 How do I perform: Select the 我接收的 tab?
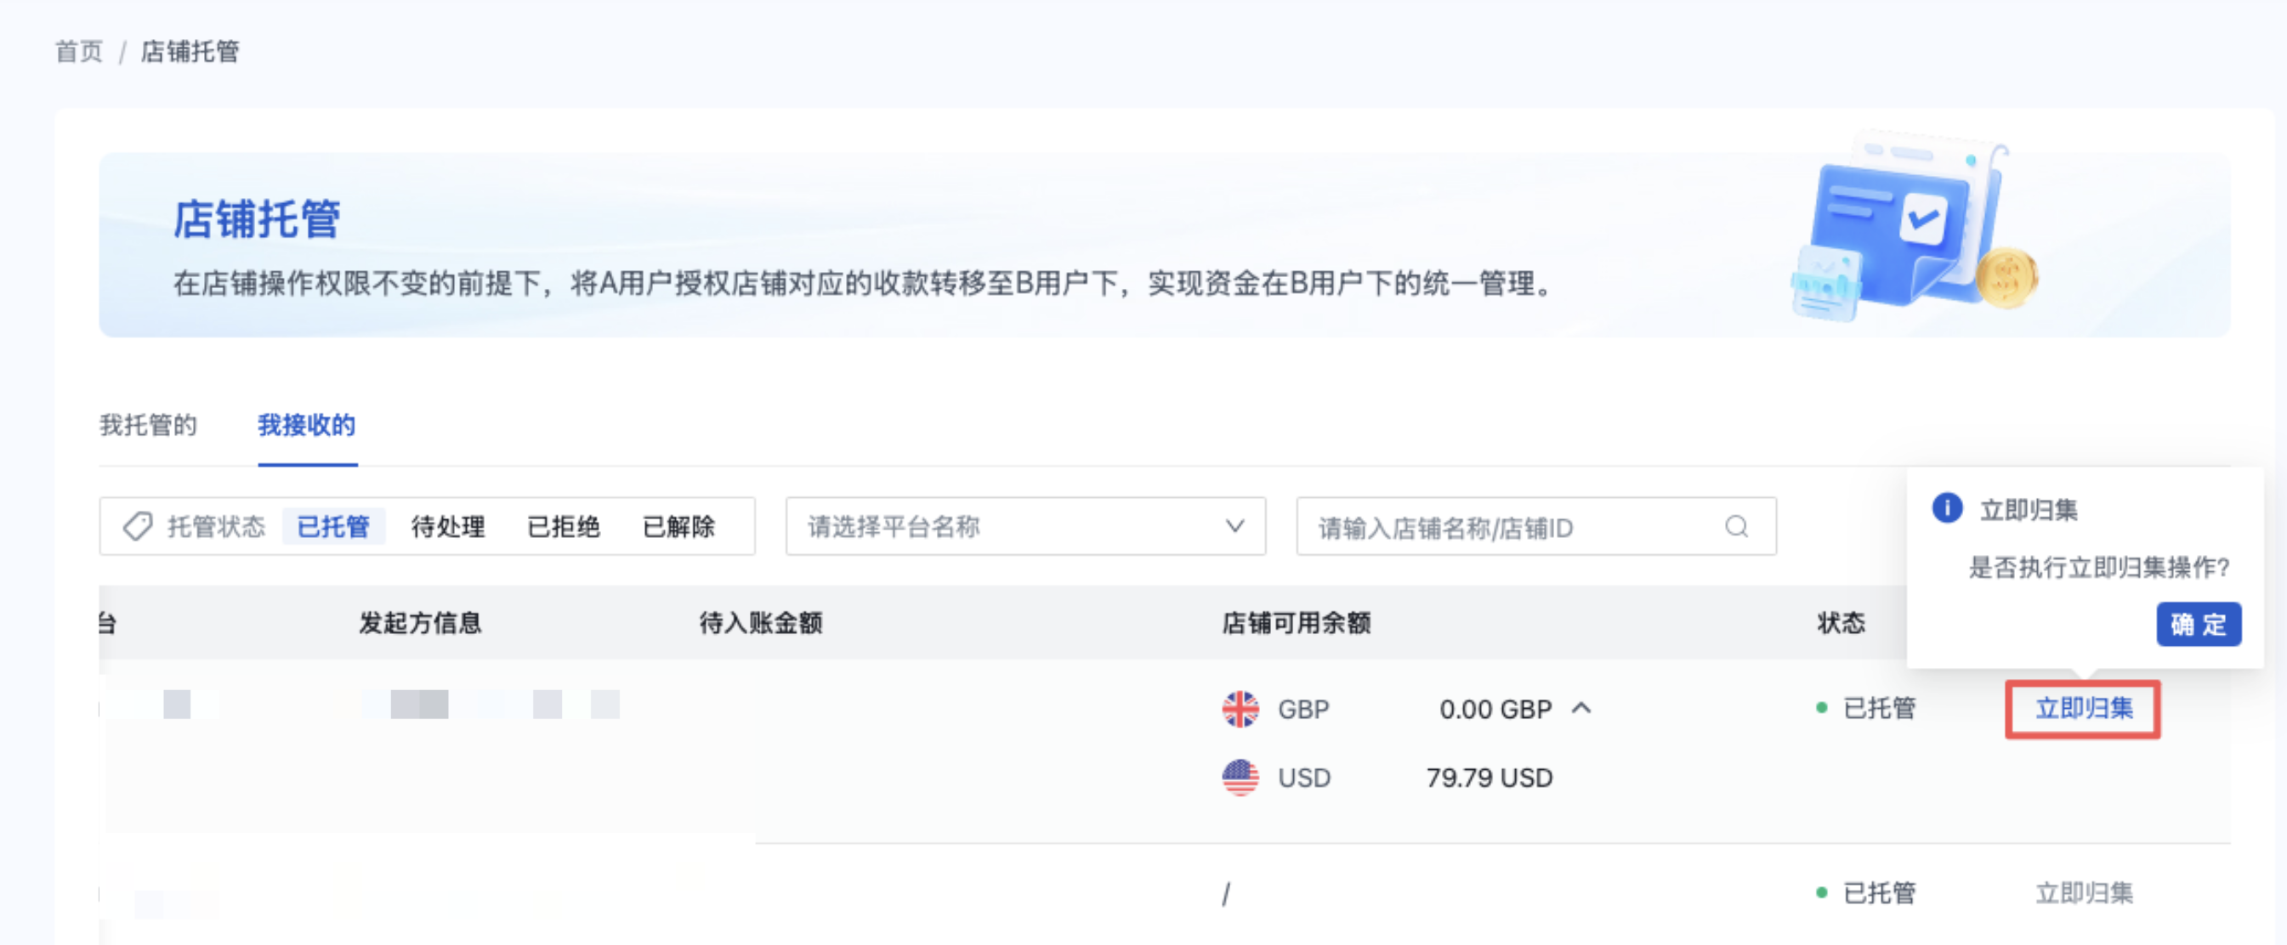[307, 425]
